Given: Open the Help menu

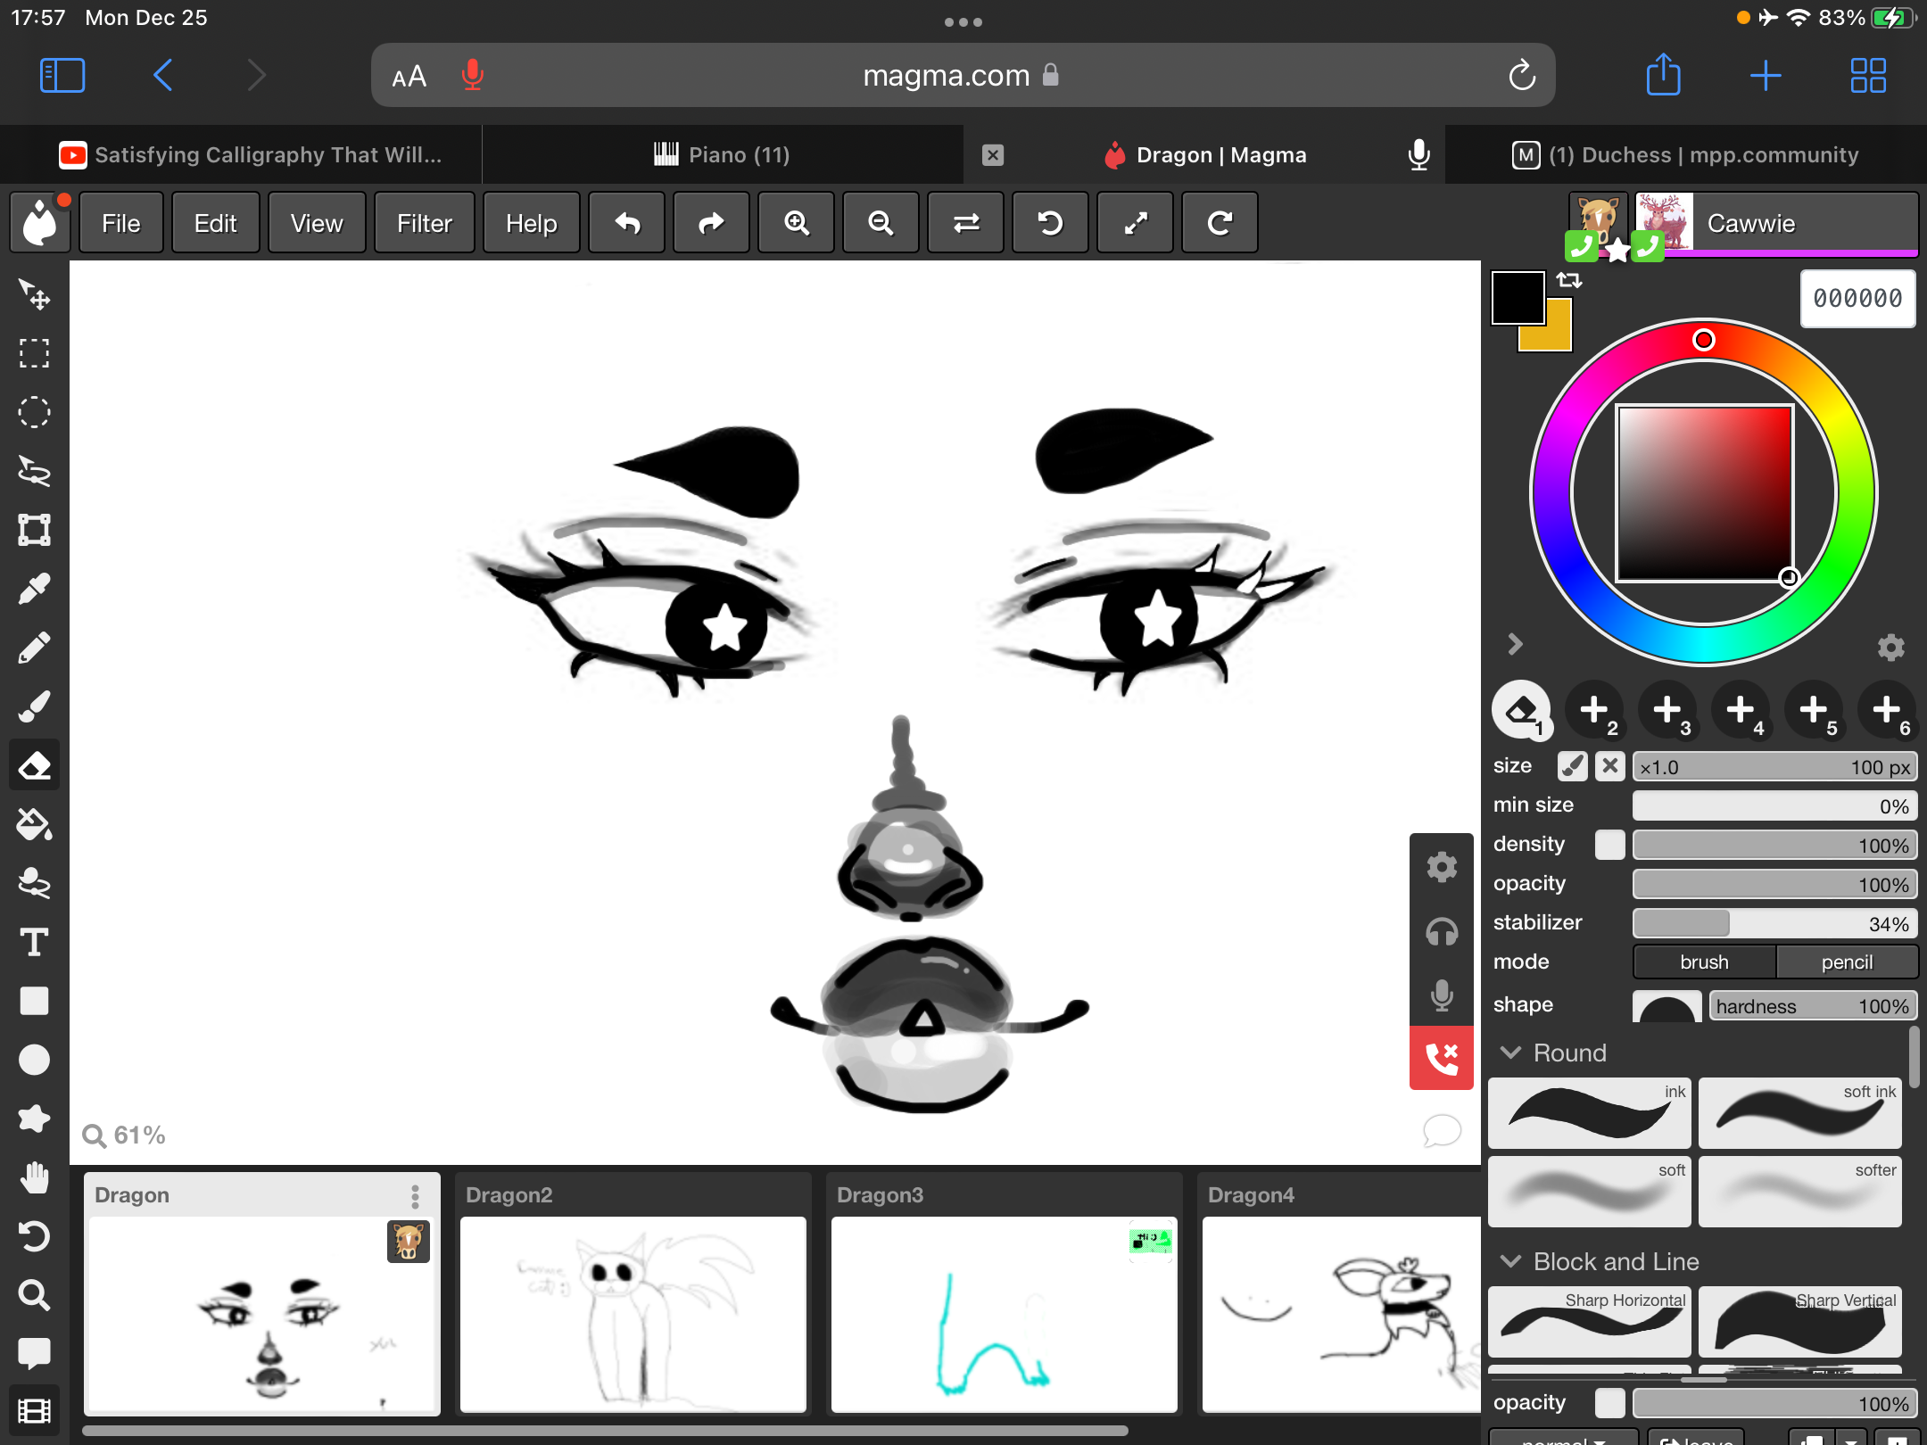Looking at the screenshot, I should [531, 223].
